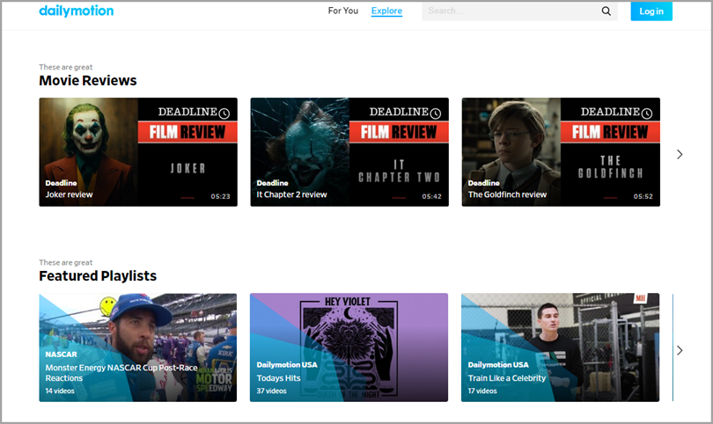The width and height of the screenshot is (713, 424).
Task: Click Dailymotion USA on Todays Hits card
Action: pyautogui.click(x=287, y=364)
